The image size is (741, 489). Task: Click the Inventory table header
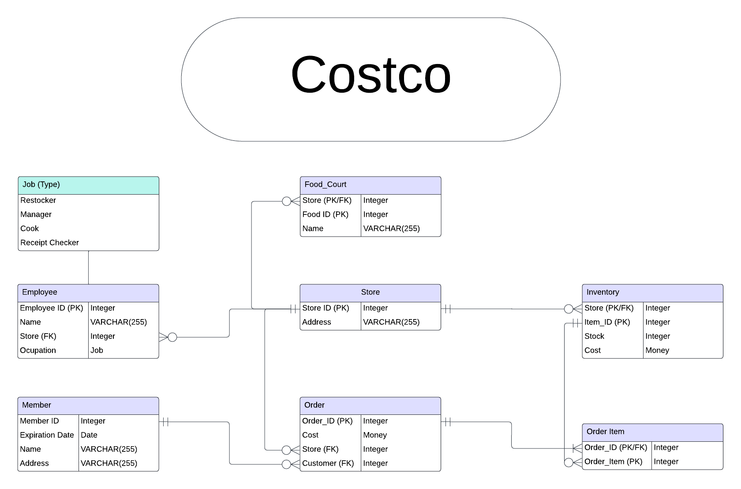pyautogui.click(x=653, y=293)
